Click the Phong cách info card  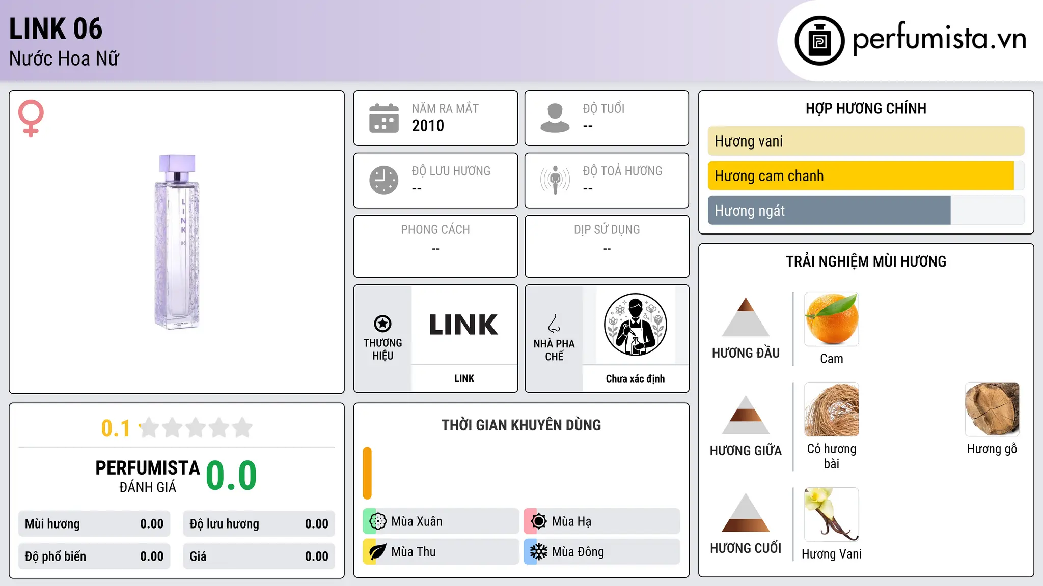436,246
